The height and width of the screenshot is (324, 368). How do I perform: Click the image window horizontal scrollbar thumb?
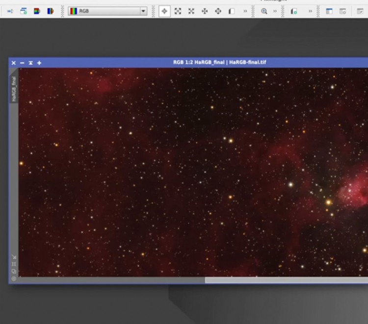click(x=287, y=280)
